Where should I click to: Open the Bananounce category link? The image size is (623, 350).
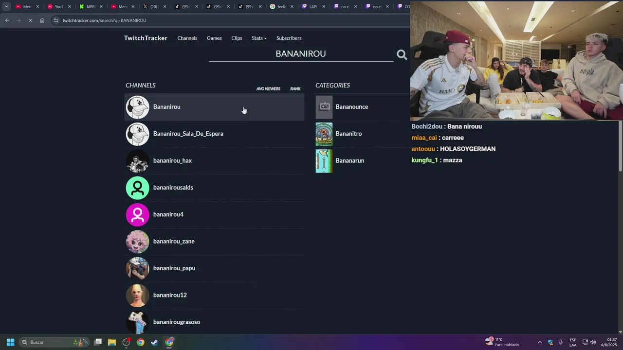pyautogui.click(x=351, y=107)
